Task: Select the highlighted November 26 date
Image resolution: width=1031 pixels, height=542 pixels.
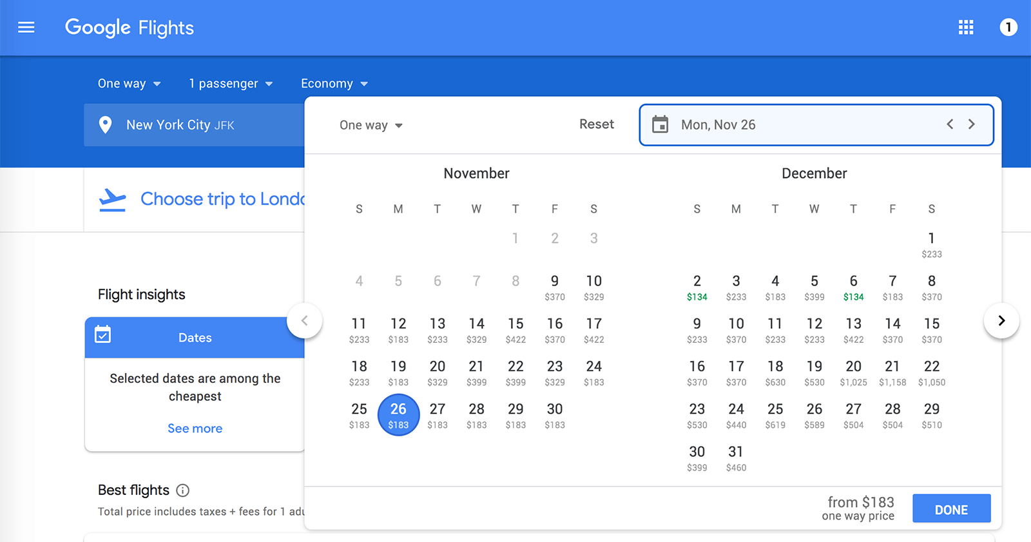Action: (398, 416)
